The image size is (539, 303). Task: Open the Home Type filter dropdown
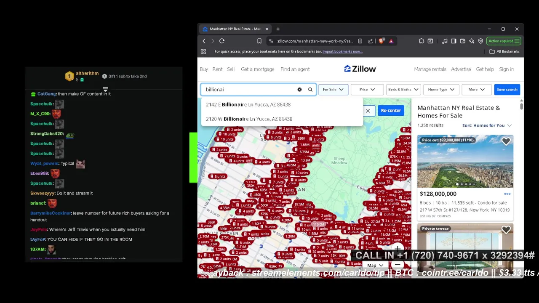click(x=441, y=90)
